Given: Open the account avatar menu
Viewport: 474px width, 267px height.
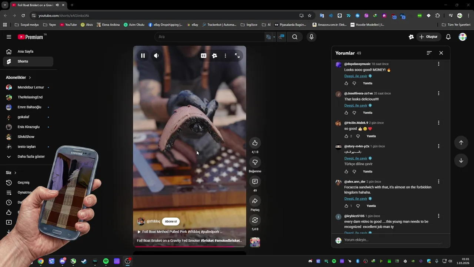Looking at the screenshot, I should (463, 37).
